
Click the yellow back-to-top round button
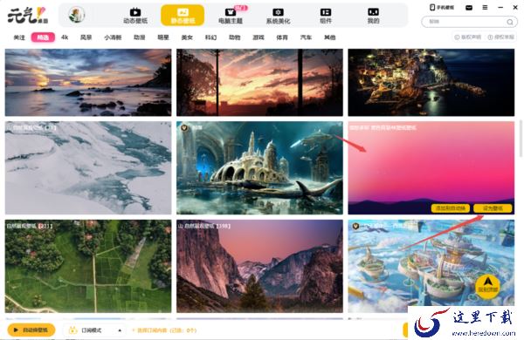pyautogui.click(x=487, y=287)
